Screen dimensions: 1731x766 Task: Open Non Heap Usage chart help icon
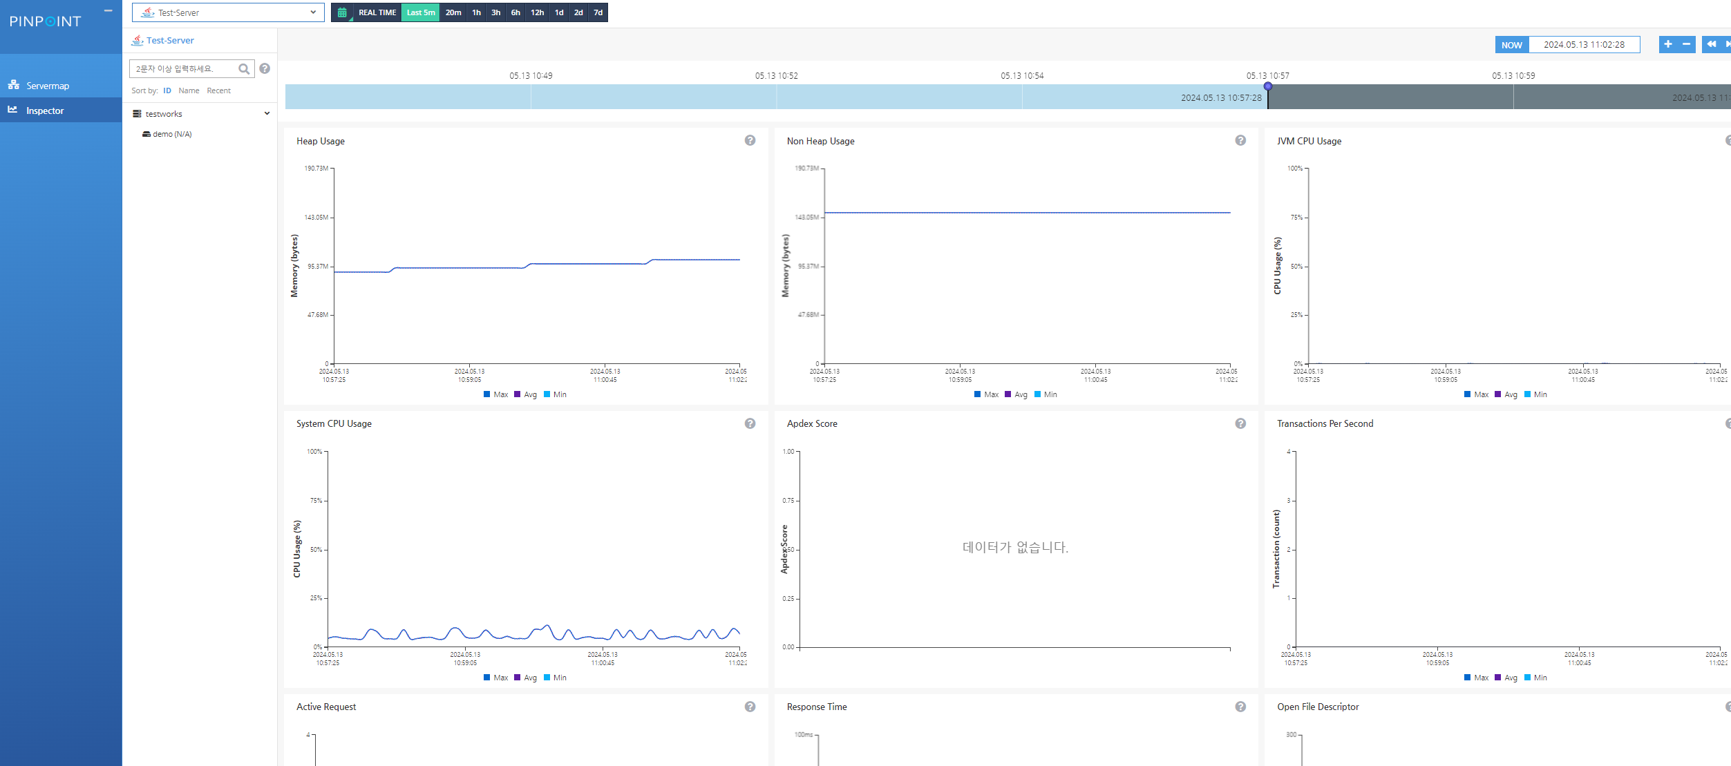pos(1240,140)
